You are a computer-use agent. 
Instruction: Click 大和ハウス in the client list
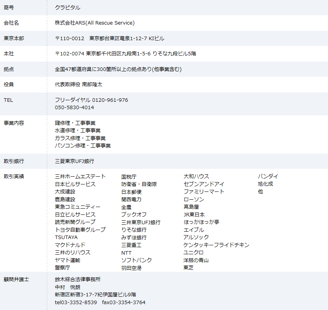point(196,177)
